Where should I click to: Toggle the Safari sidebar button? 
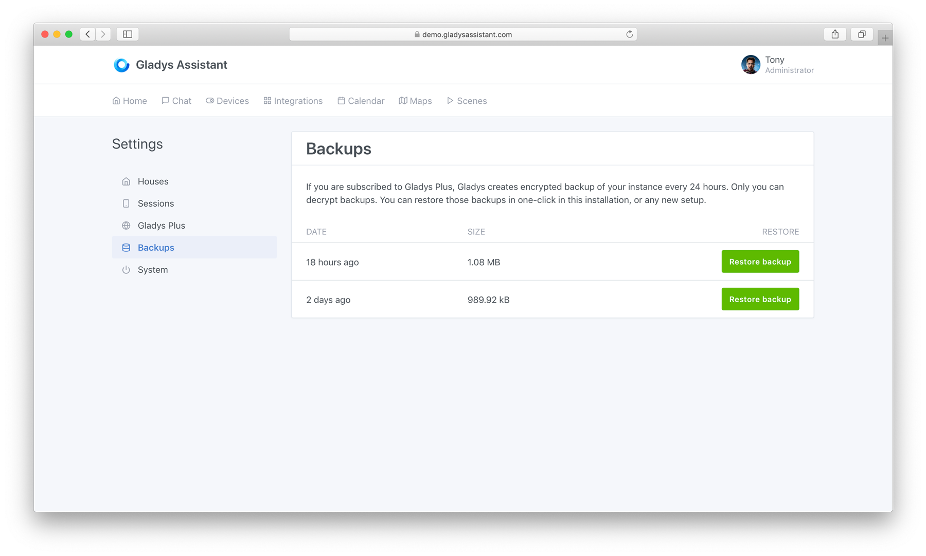[x=128, y=34]
